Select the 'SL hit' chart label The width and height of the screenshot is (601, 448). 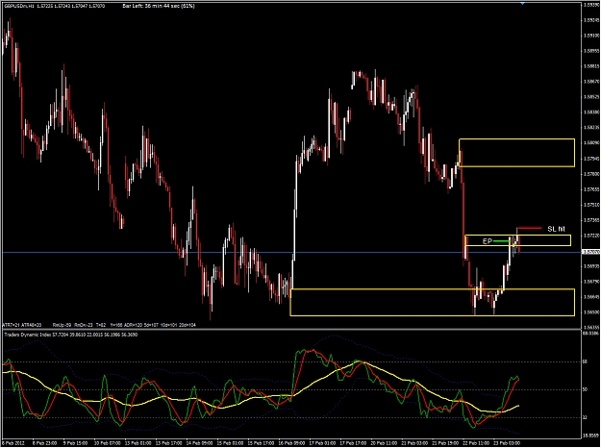click(x=556, y=229)
